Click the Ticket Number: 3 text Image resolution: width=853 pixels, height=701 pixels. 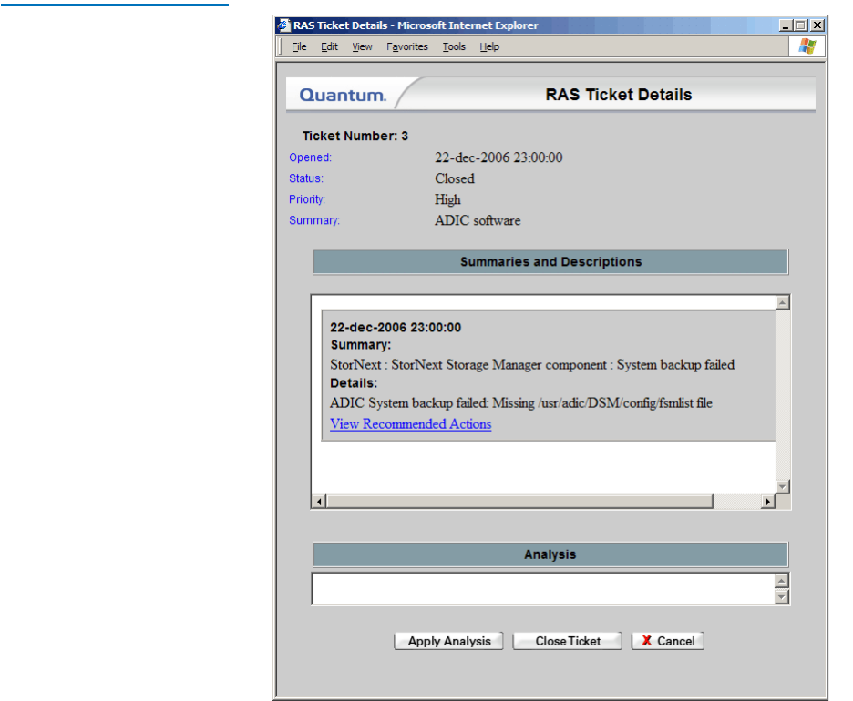(355, 136)
